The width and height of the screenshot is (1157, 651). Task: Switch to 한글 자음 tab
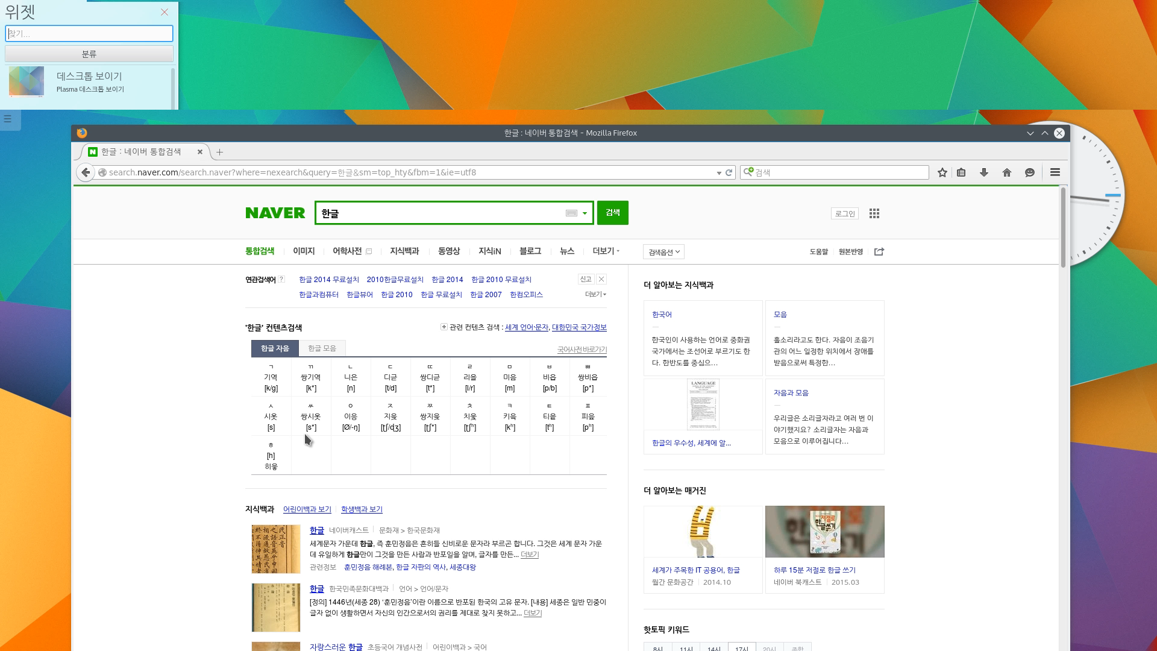275,348
